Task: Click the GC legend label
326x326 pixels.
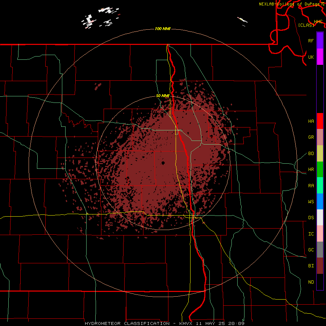Action: 311,250
